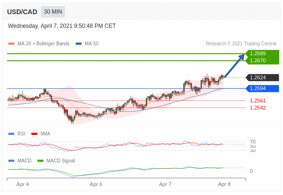This screenshot has height=195, width=283.
Task: Click the 1.2689 resistance price label
Action: click(x=258, y=53)
